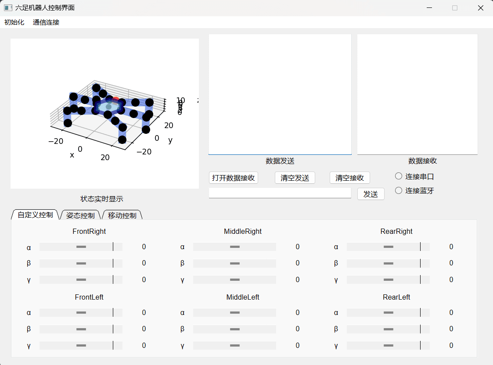Viewport: 493px width, 365px height.
Task: Click the app icon in title bar
Action: (x=8, y=8)
